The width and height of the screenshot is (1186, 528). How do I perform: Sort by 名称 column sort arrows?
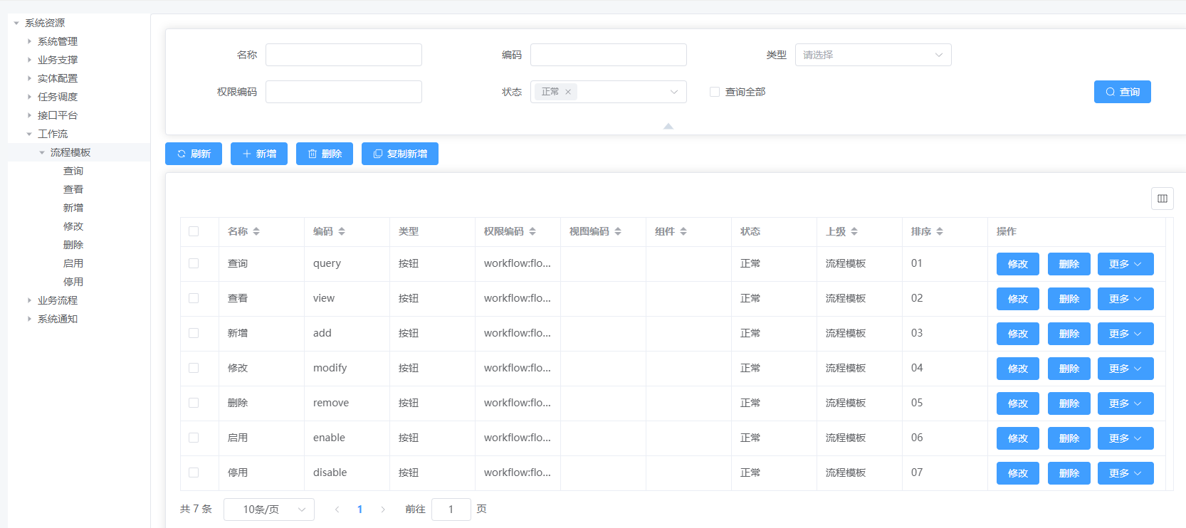click(x=256, y=231)
